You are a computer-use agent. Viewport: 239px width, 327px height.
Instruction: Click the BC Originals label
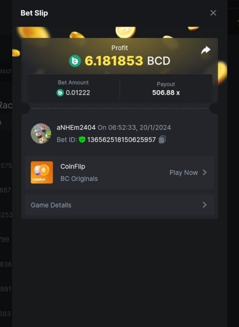pyautogui.click(x=79, y=179)
